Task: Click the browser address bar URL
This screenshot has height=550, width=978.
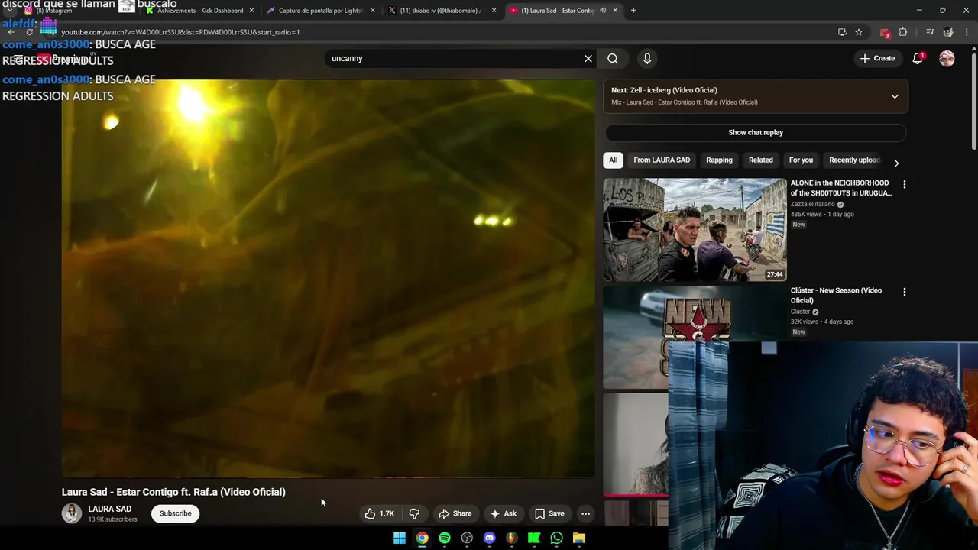Action: coord(180,32)
